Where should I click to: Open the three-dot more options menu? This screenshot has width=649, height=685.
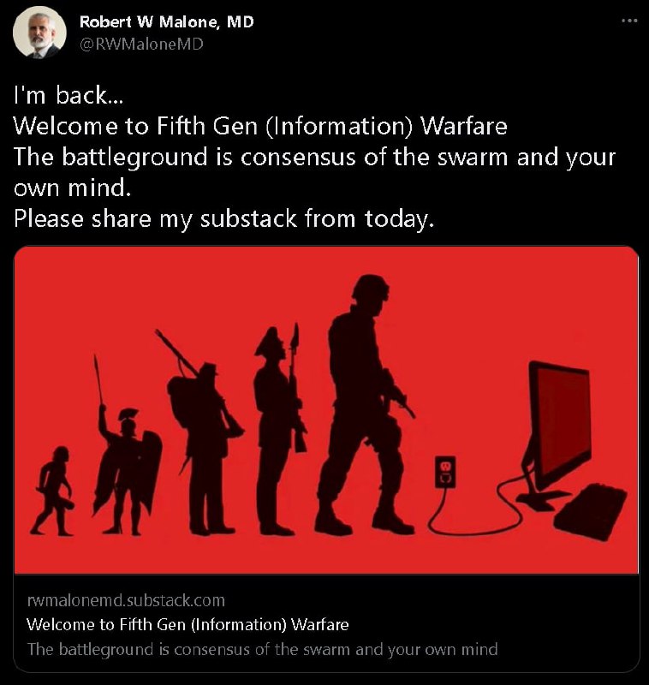pos(629,21)
